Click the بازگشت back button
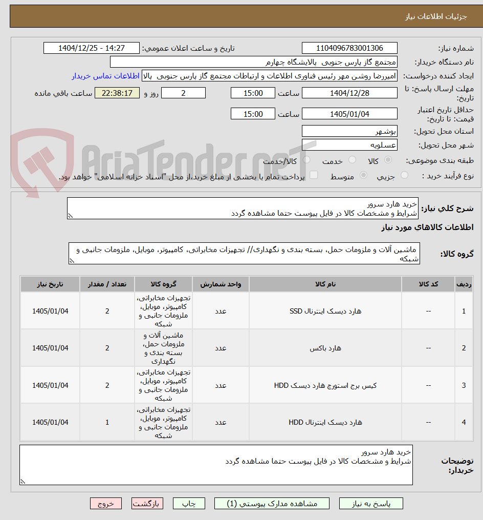This screenshot has width=483, height=520. pyautogui.click(x=147, y=504)
